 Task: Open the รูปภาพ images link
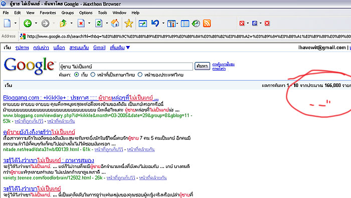[22, 47]
